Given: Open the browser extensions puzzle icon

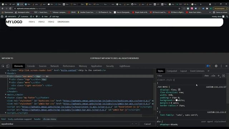Looking at the screenshot, I should [207, 9].
